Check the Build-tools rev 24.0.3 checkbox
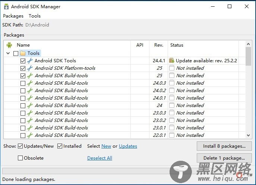This screenshot has height=185, width=256. tap(23, 83)
